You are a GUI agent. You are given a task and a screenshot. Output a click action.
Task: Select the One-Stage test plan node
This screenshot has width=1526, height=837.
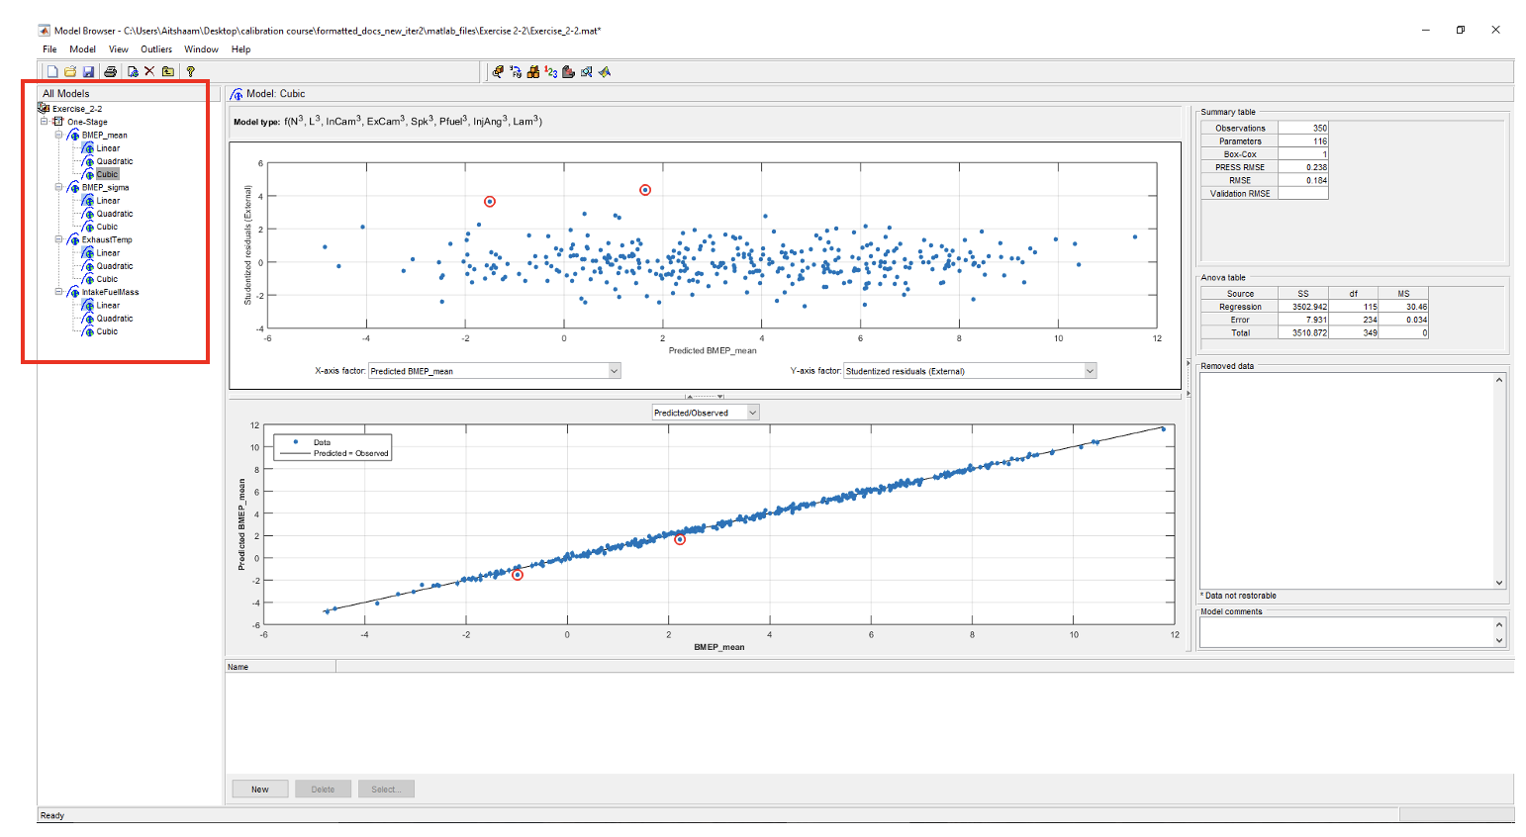pyautogui.click(x=87, y=122)
